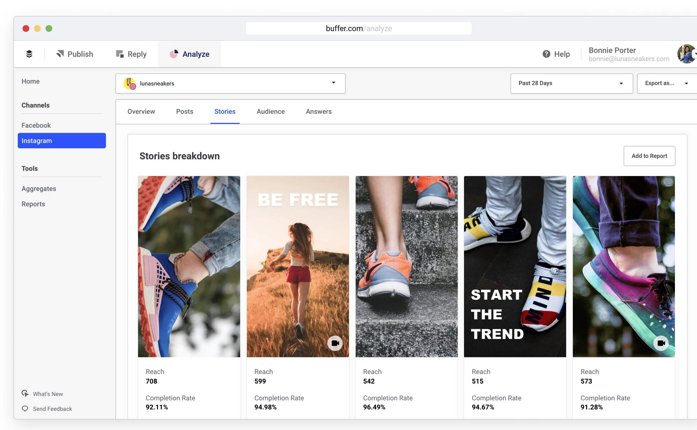Select the Instagram channel in sidebar
This screenshot has width=697, height=430.
pos(62,141)
